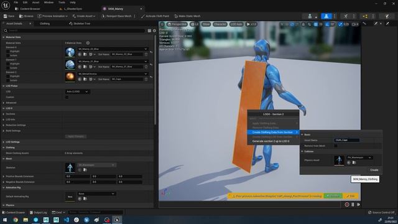Toggle Remove from Mesh checkbox

tap(336, 146)
